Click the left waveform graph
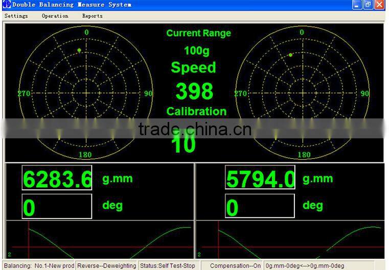Screen dimensions: 389x270 click(100, 239)
